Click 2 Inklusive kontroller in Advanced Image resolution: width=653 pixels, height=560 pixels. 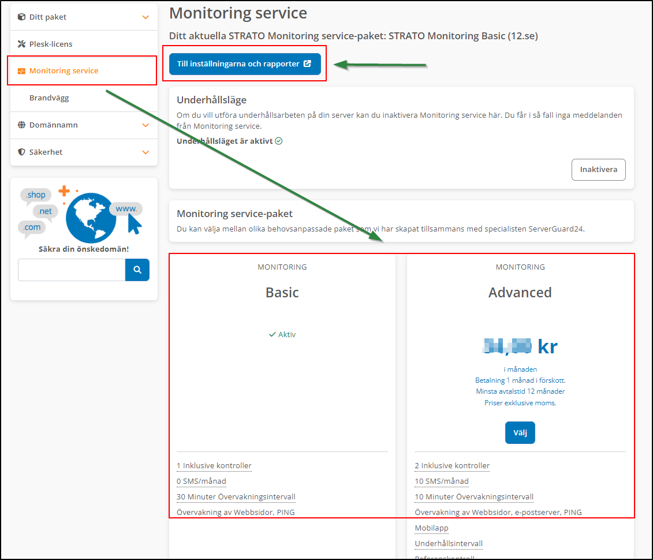pos(452,465)
